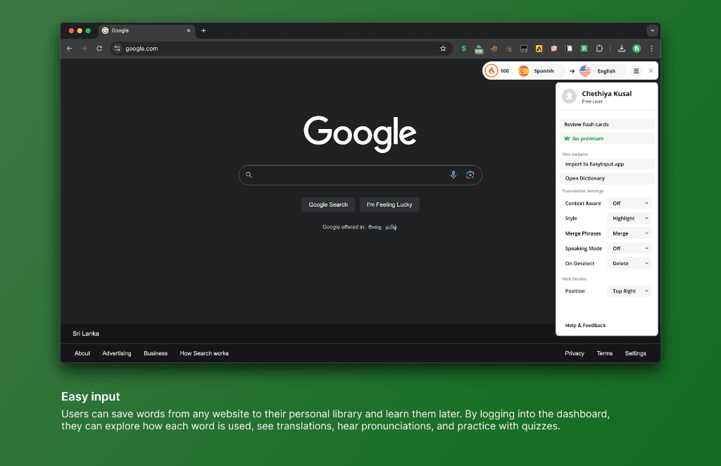Click the flame streak icon
The height and width of the screenshot is (466, 721).
click(x=491, y=71)
